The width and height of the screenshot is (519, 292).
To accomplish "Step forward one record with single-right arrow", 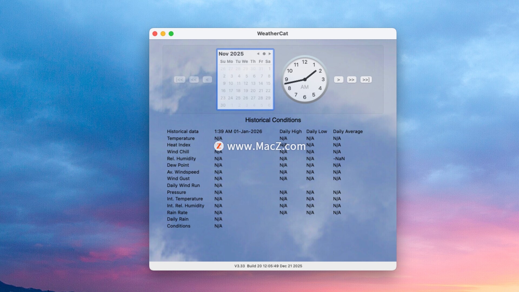I will point(338,79).
